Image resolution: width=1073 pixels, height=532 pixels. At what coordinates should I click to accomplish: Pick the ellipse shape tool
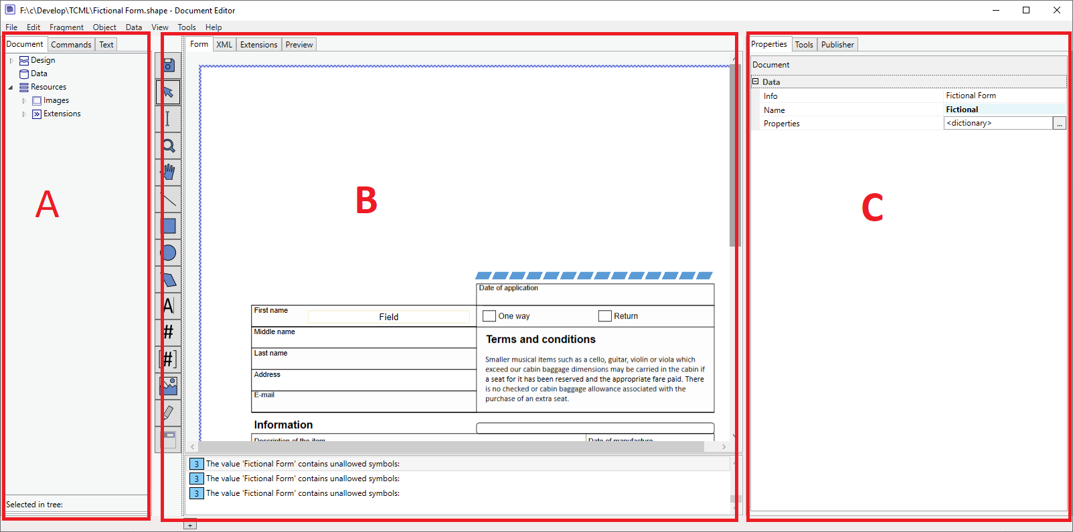pyautogui.click(x=169, y=253)
